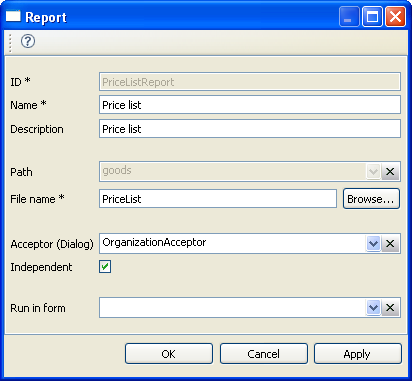Uncheck the Independent checkbox
The width and height of the screenshot is (412, 381).
pyautogui.click(x=104, y=267)
